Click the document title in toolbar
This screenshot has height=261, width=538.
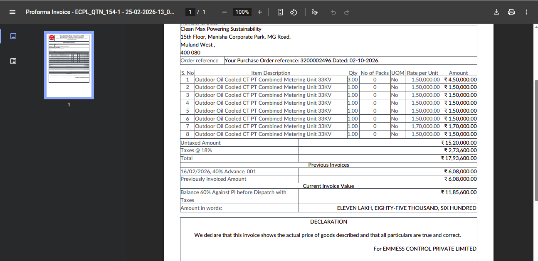[100, 12]
